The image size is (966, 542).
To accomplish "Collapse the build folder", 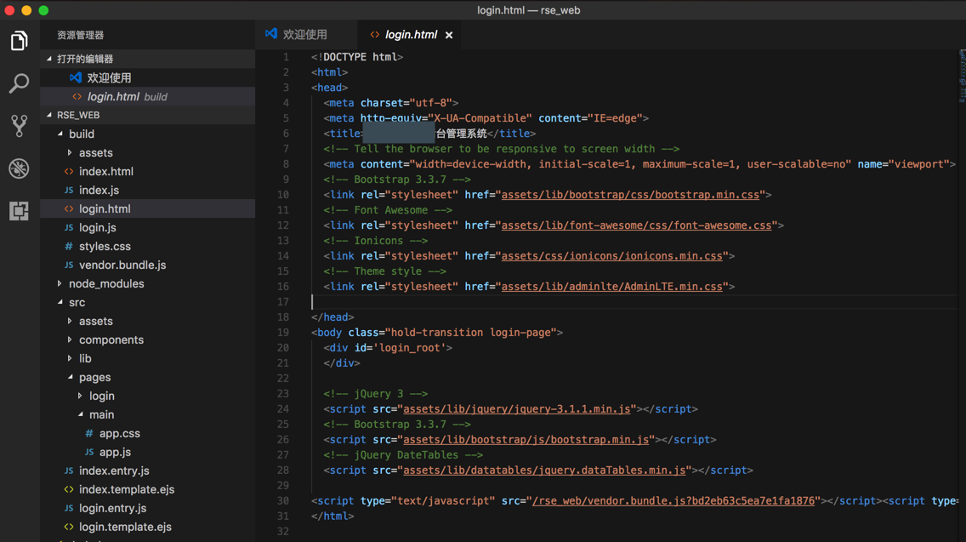I will pos(81,134).
